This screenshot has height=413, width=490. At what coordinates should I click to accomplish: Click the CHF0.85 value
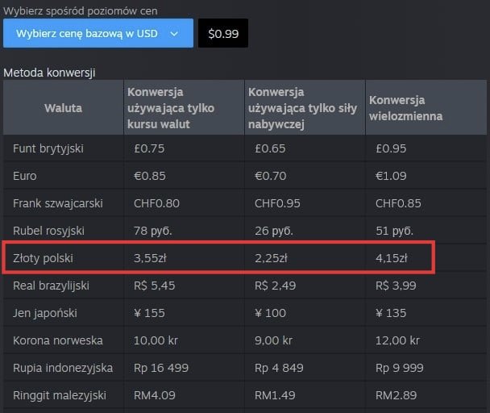(398, 203)
